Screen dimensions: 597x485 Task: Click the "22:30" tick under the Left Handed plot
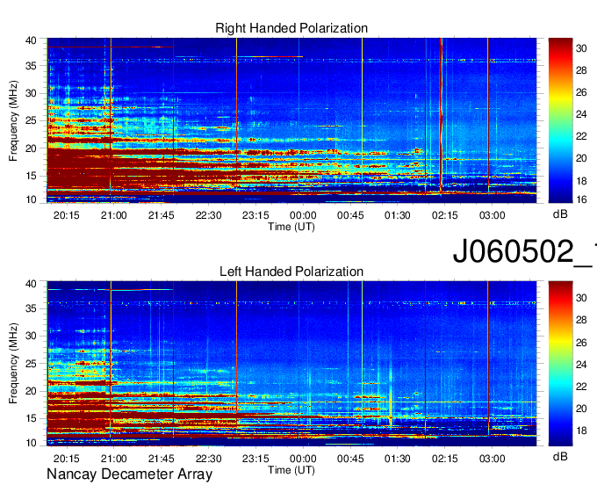tap(208, 459)
